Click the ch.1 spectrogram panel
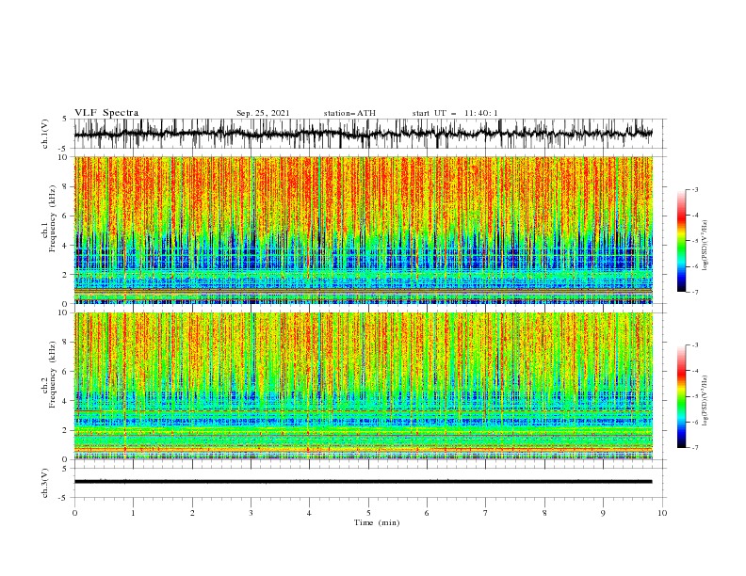Image resolution: width=746 pixels, height=576 pixels. pyautogui.click(x=364, y=230)
